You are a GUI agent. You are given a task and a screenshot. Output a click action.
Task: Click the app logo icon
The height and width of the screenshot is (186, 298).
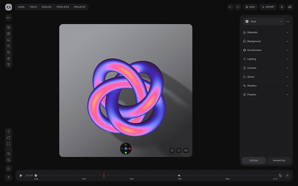click(x=9, y=7)
